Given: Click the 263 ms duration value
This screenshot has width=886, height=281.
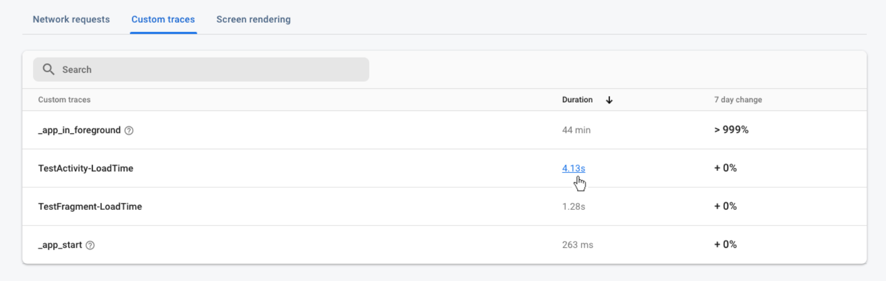Looking at the screenshot, I should click(577, 245).
